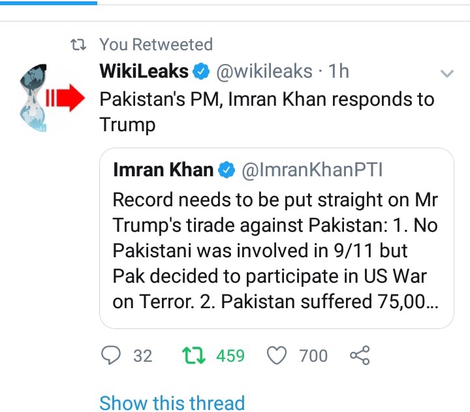Click the 700 likes count
Screen dimensions: 470x412
coord(313,355)
